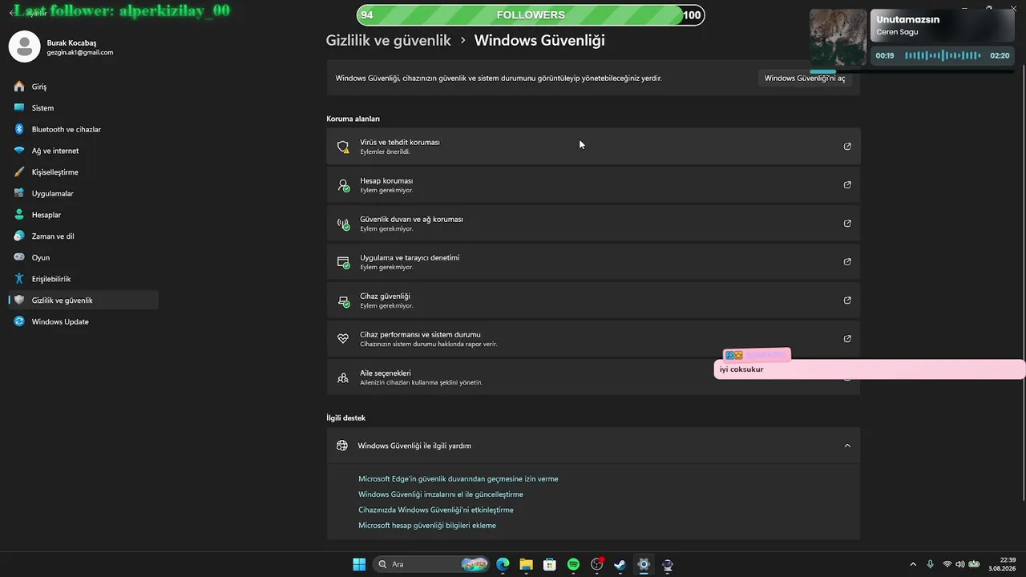Select Sistem in the sidebar
Screen dimensions: 1026x577
[x=83, y=108]
